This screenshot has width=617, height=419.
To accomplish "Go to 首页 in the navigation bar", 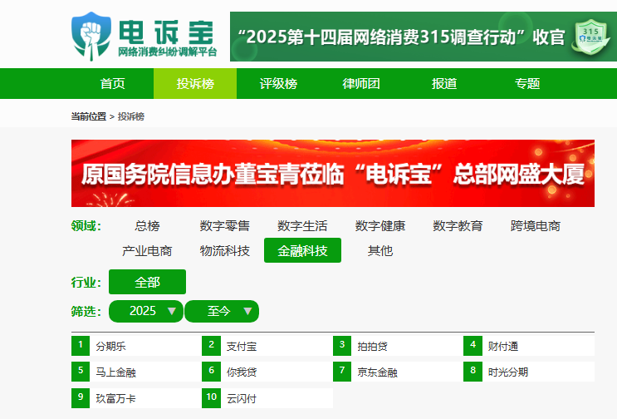I will click(x=112, y=83).
